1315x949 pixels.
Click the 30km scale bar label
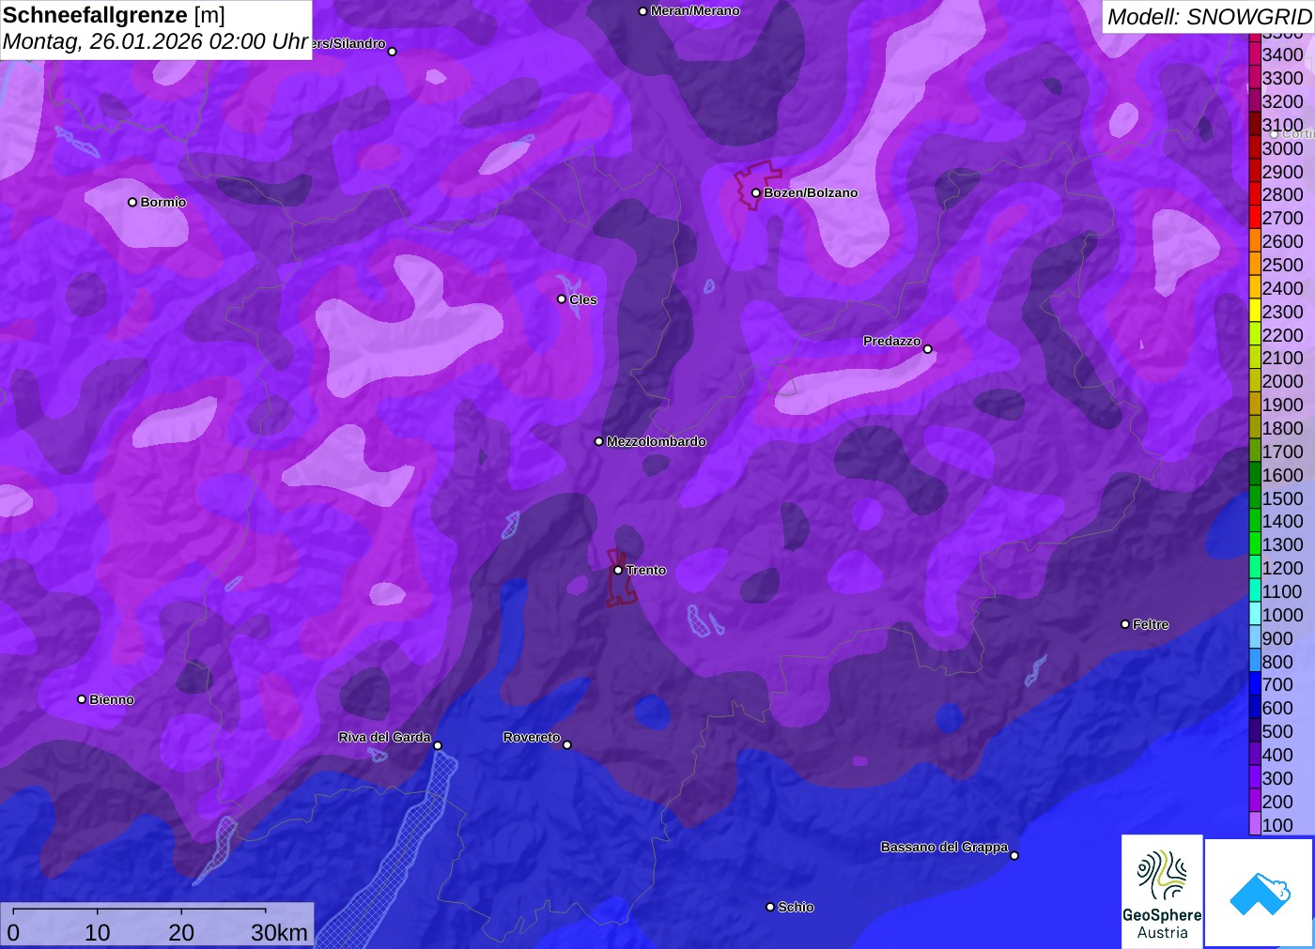pos(279,932)
